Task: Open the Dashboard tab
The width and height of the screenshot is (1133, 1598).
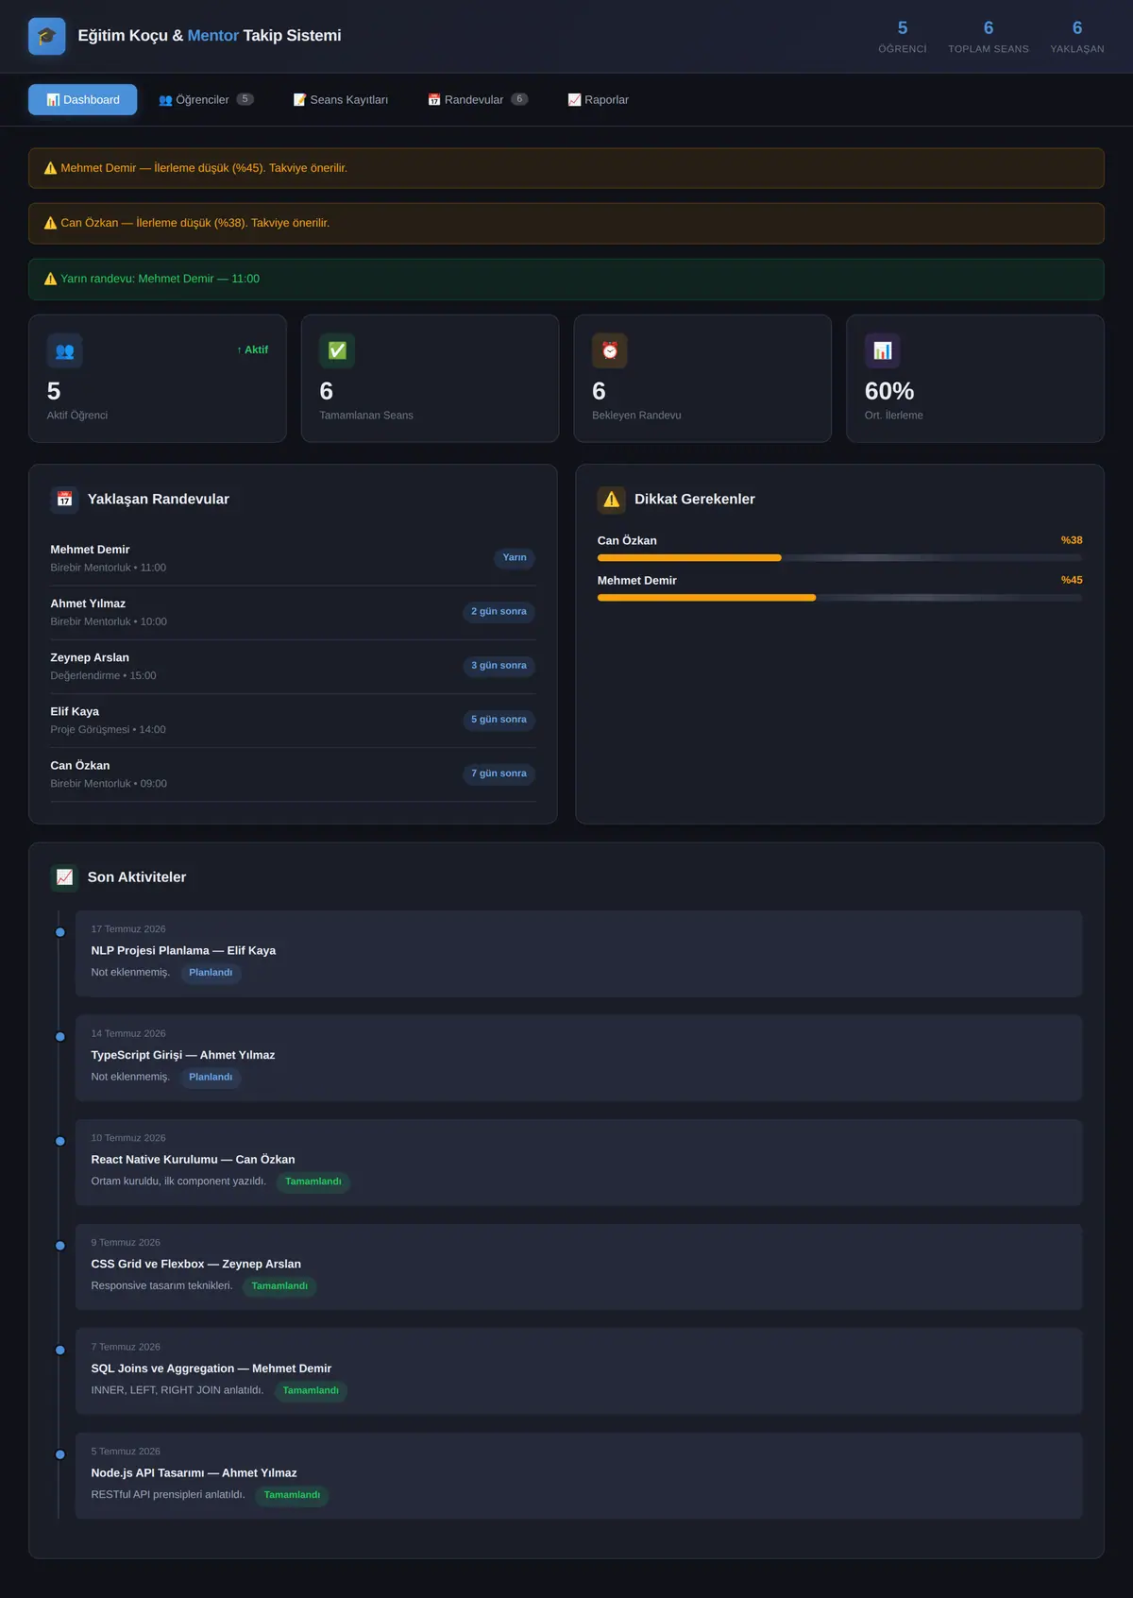Action: 83,100
